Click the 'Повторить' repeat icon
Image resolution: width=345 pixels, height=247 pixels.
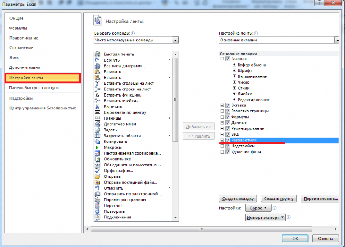pos(97,211)
